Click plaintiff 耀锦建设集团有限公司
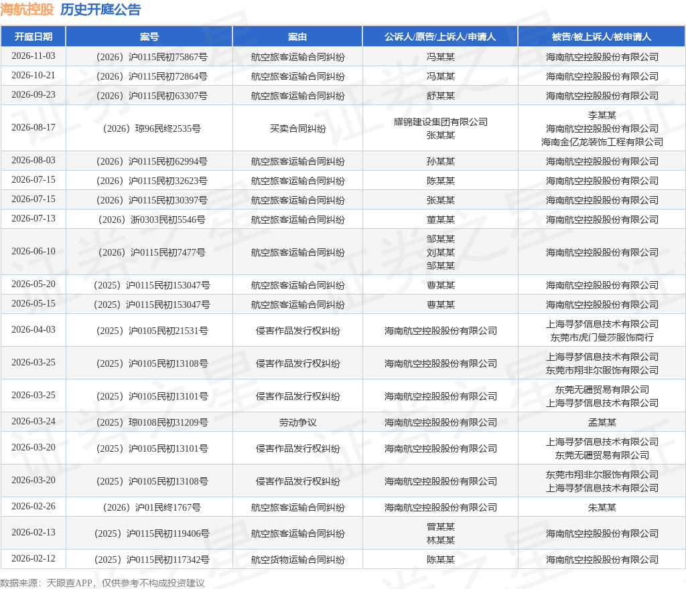 (x=441, y=122)
